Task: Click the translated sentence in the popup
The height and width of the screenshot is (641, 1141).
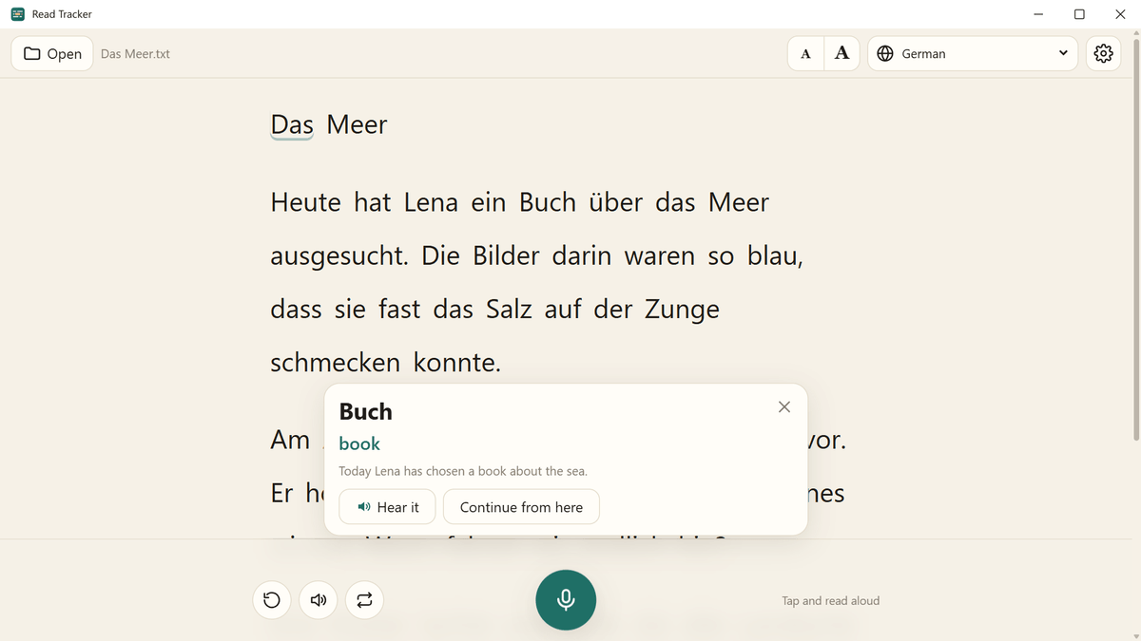Action: point(463,471)
